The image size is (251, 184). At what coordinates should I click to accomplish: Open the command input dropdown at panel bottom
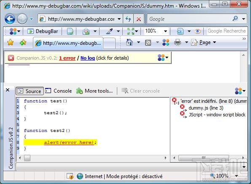click(x=244, y=167)
